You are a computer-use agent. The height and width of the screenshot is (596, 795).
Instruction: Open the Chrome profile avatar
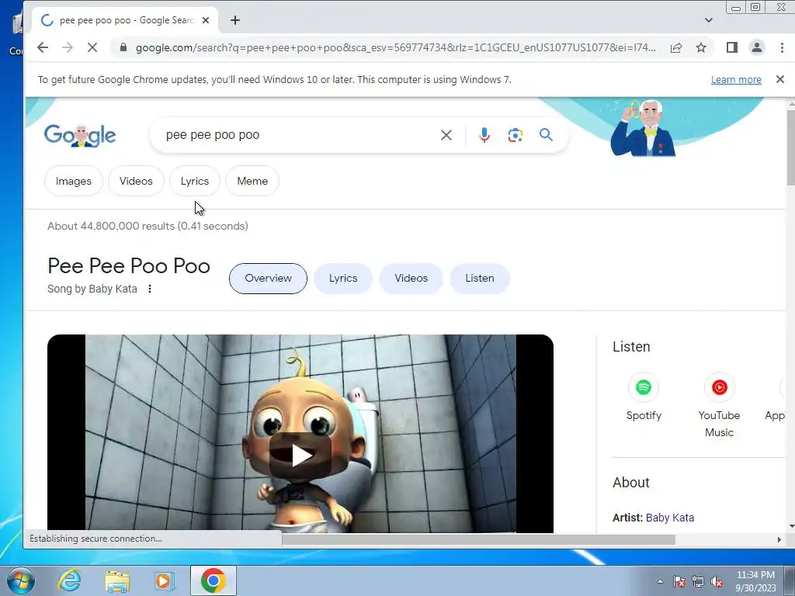[x=756, y=47]
